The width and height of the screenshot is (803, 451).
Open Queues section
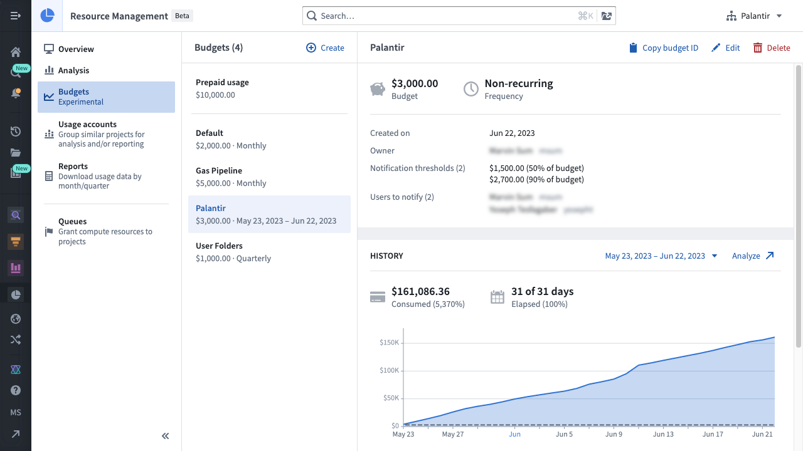[x=106, y=231]
